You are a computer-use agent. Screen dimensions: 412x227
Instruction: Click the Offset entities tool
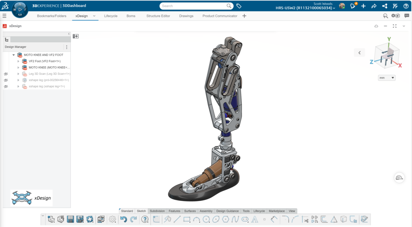pyautogui.click(x=324, y=219)
